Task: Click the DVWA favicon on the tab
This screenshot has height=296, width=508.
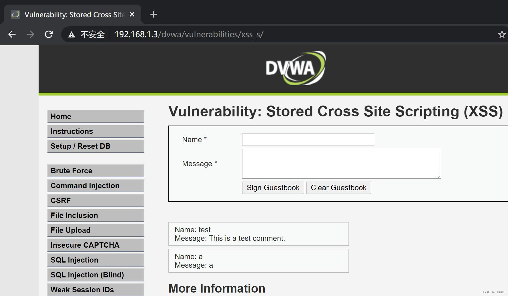Action: [15, 14]
